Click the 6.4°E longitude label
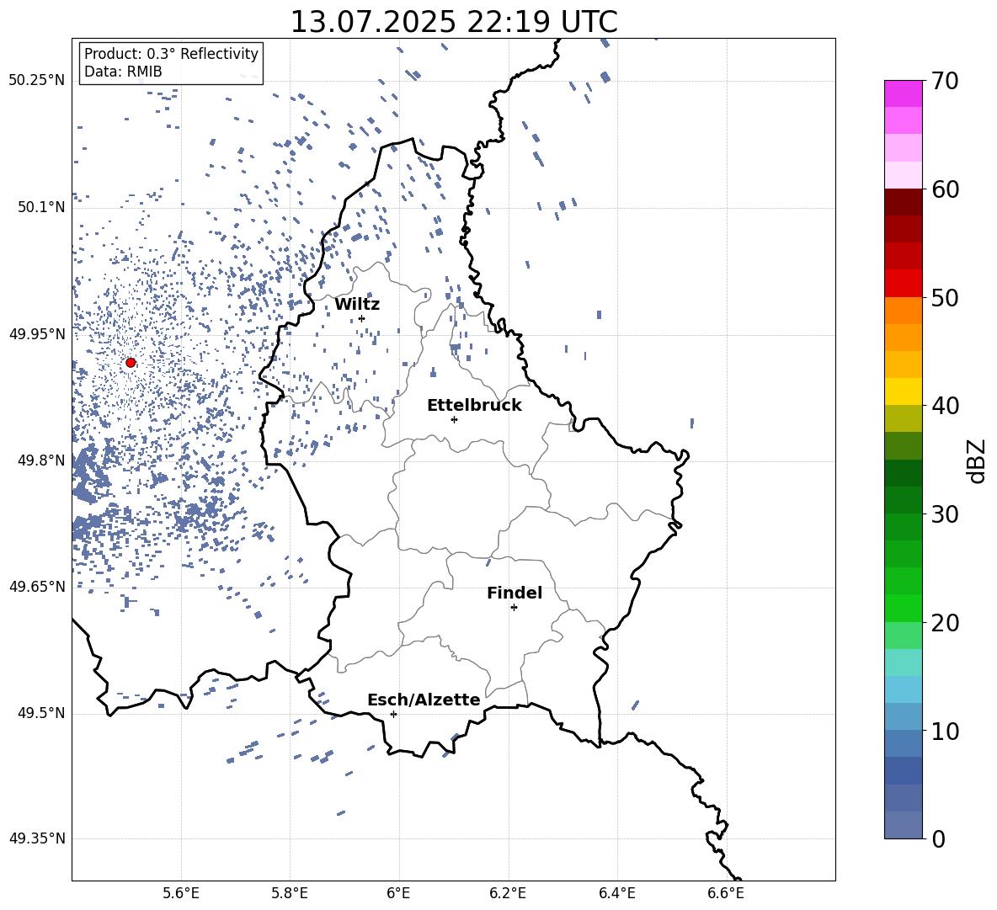This screenshot has height=910, width=997. 616,893
